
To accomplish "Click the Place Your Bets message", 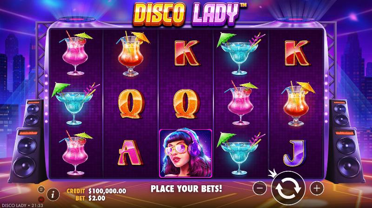I will 186,188.
